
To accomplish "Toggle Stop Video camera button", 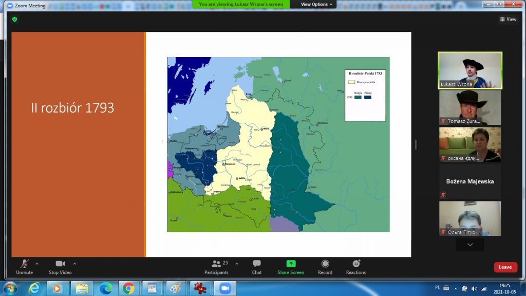I will click(60, 264).
